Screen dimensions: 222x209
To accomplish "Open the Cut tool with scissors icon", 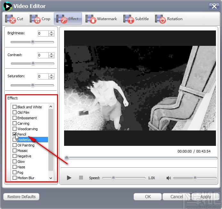I will coord(10,19).
